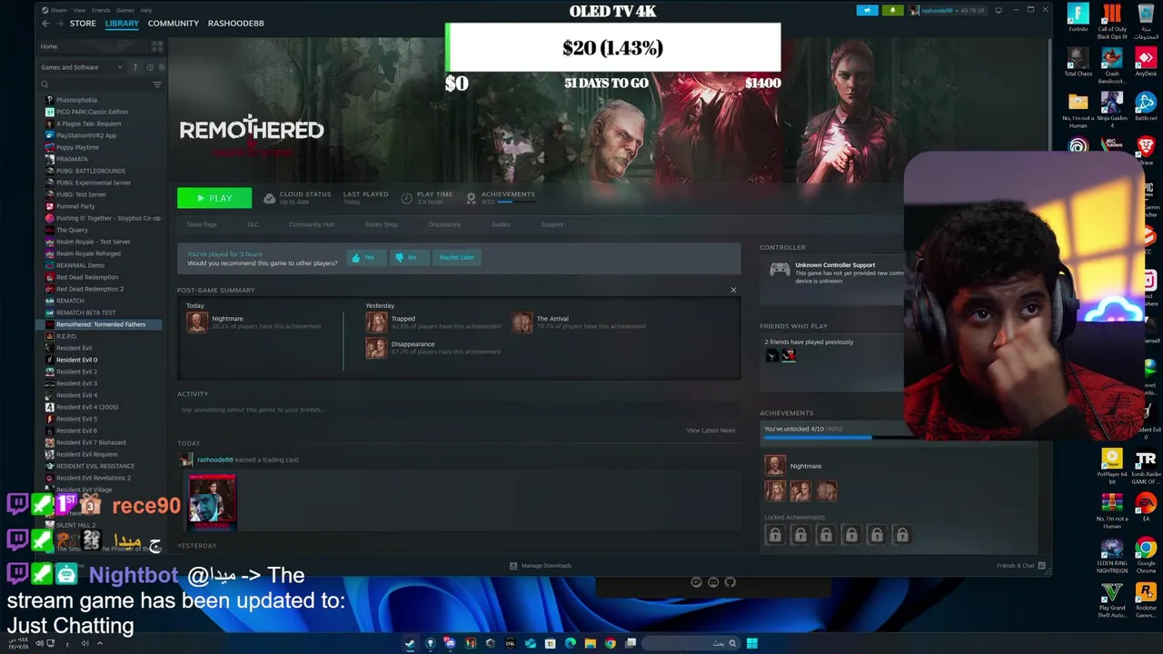Click the ready-to-play filter icon
This screenshot has height=654, width=1163.
tap(162, 67)
